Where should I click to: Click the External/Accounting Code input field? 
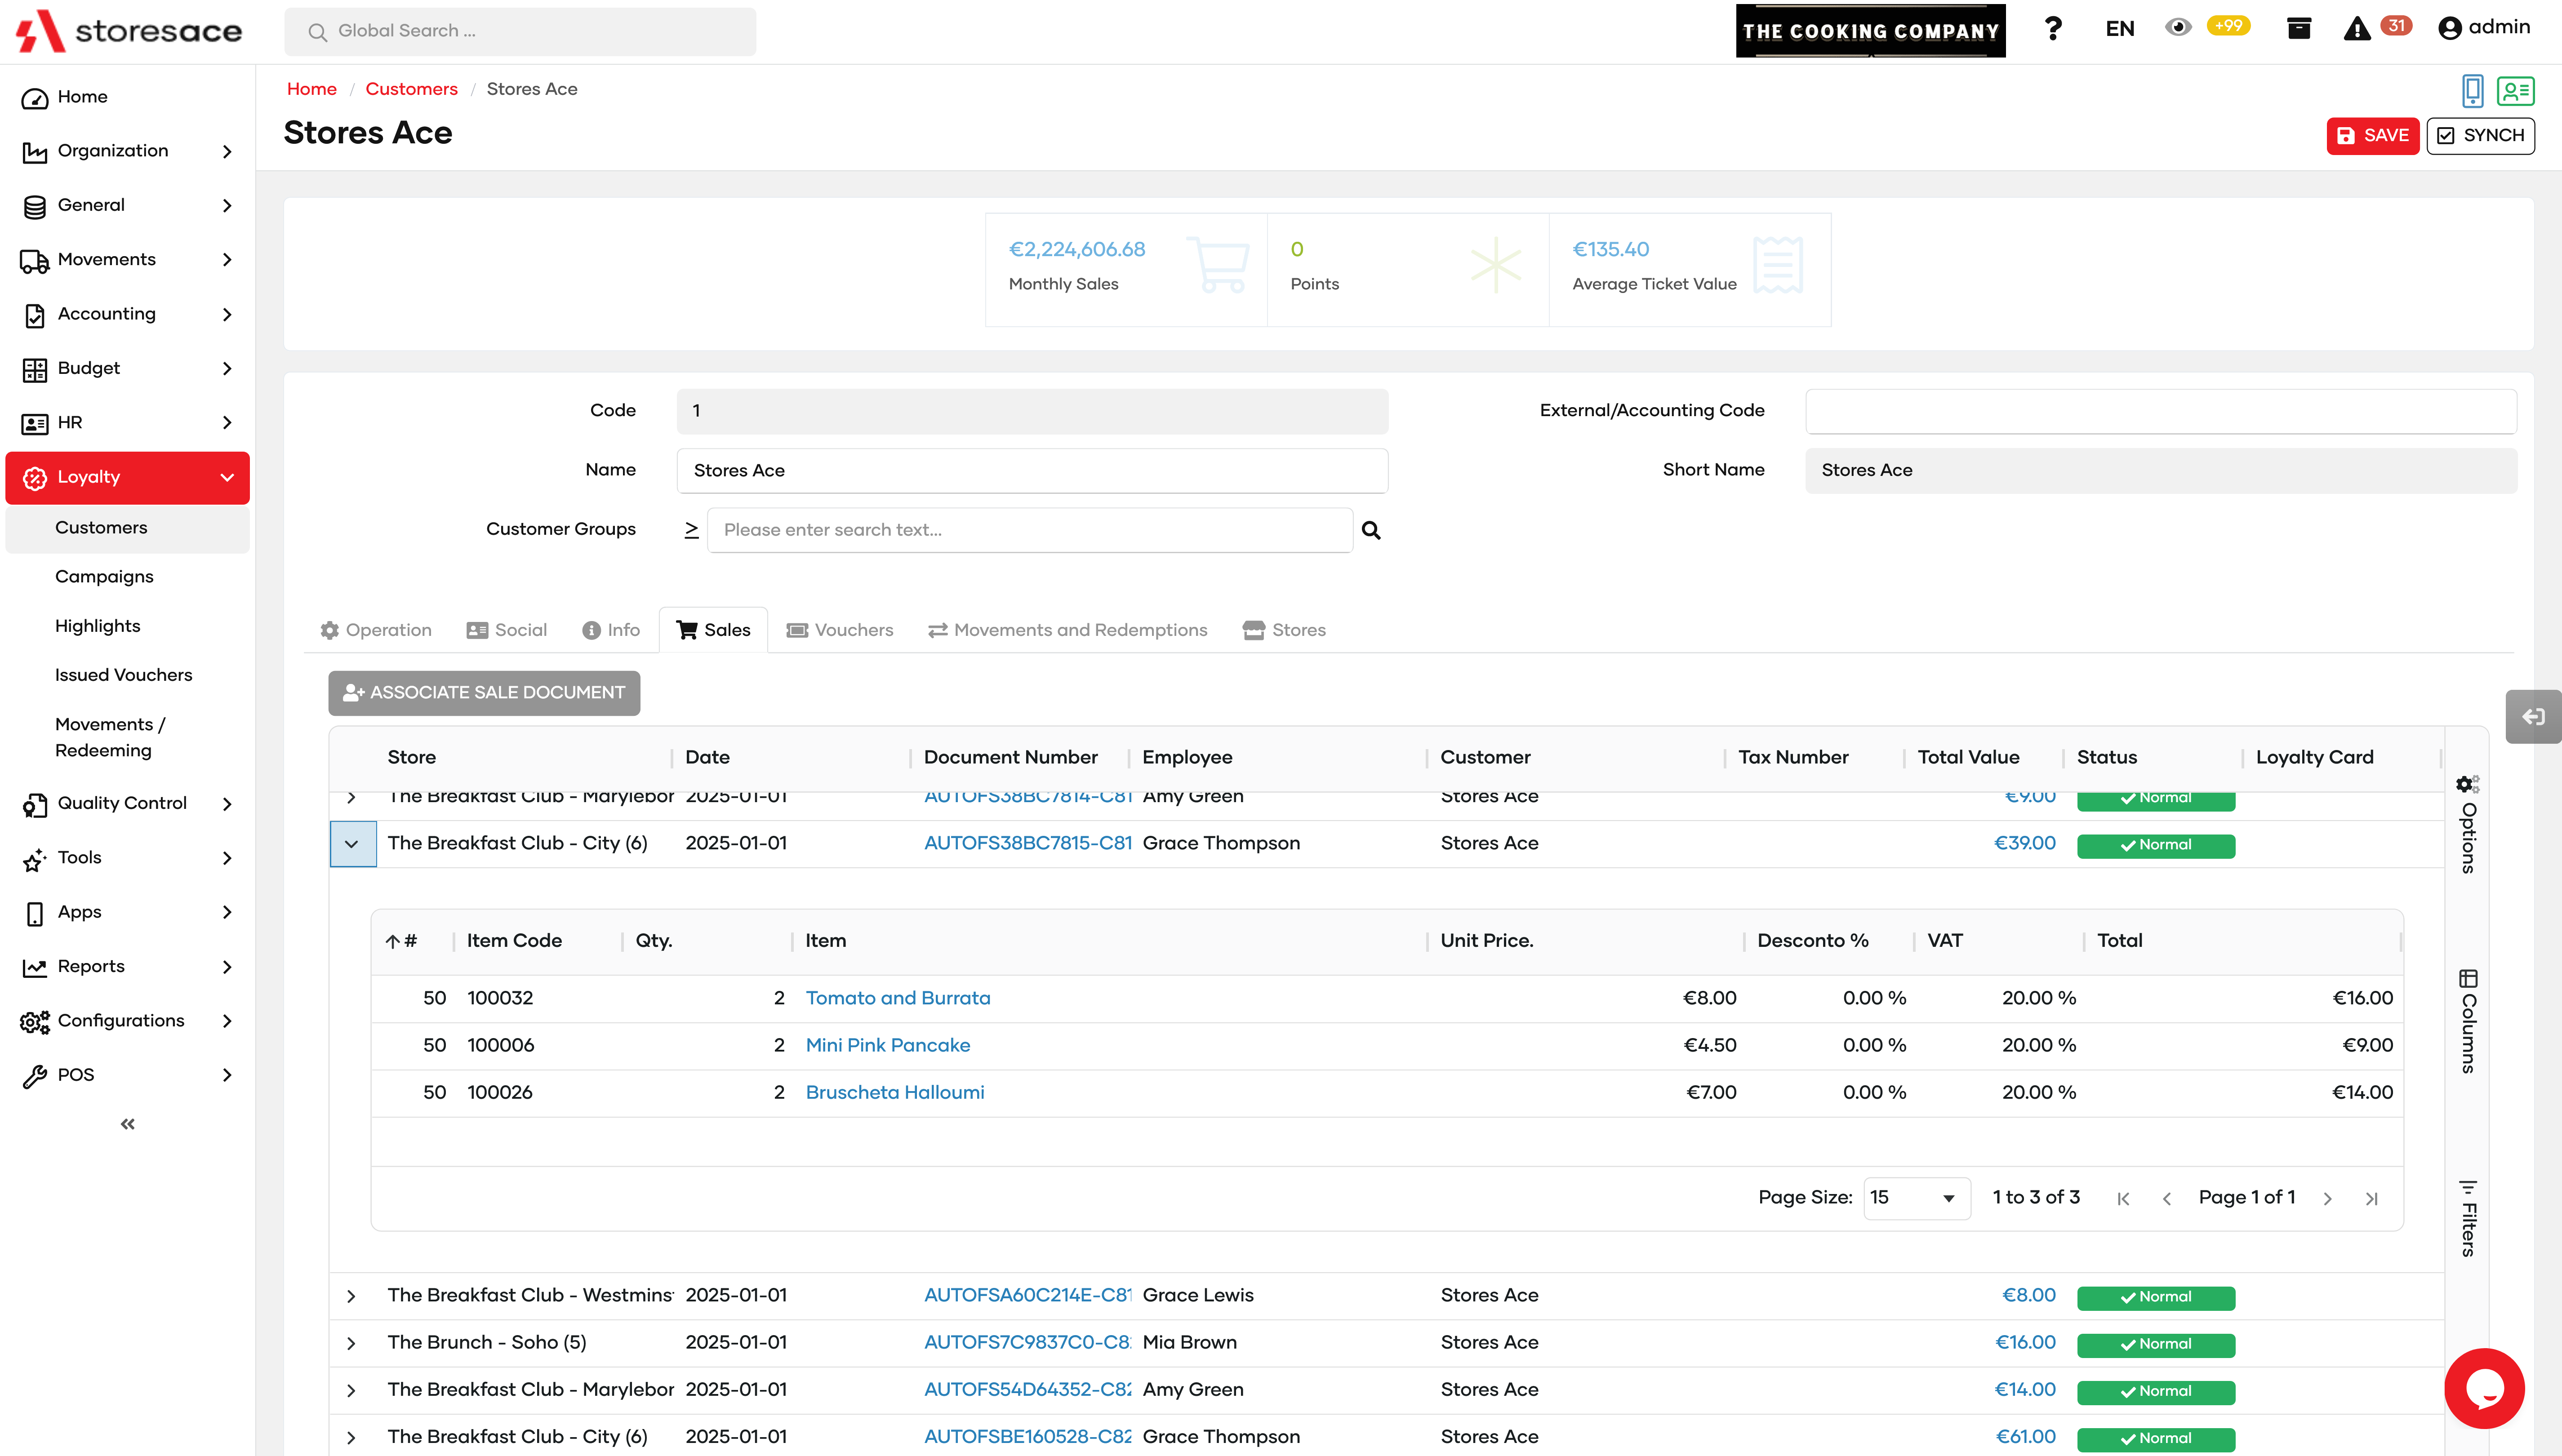pos(2160,411)
